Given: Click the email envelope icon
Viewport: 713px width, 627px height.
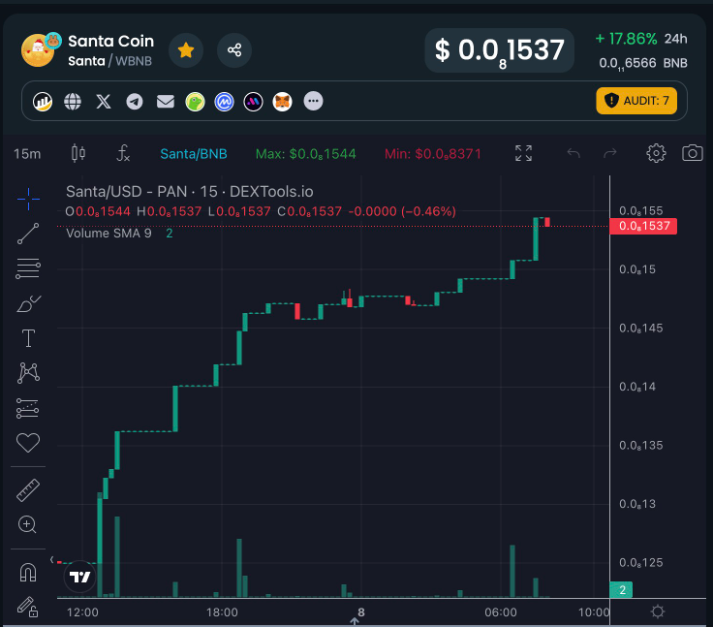Looking at the screenshot, I should click(x=166, y=101).
